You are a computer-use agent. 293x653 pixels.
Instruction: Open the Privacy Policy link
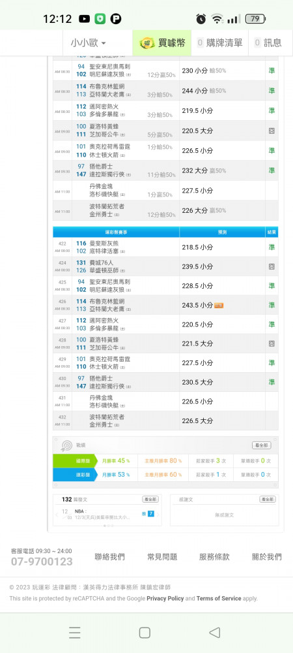pyautogui.click(x=165, y=598)
